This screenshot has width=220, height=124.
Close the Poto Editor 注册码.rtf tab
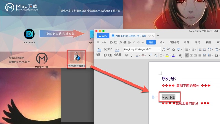[153, 36]
